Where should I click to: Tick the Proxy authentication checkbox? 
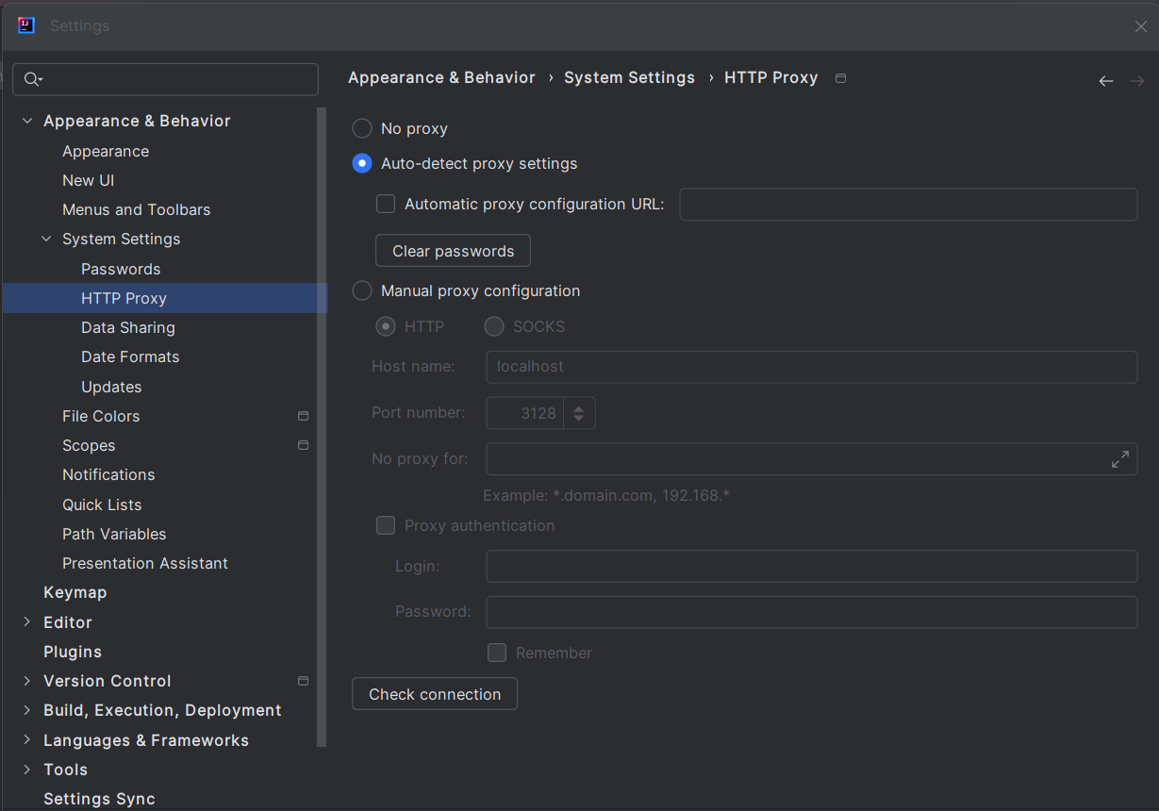point(386,525)
